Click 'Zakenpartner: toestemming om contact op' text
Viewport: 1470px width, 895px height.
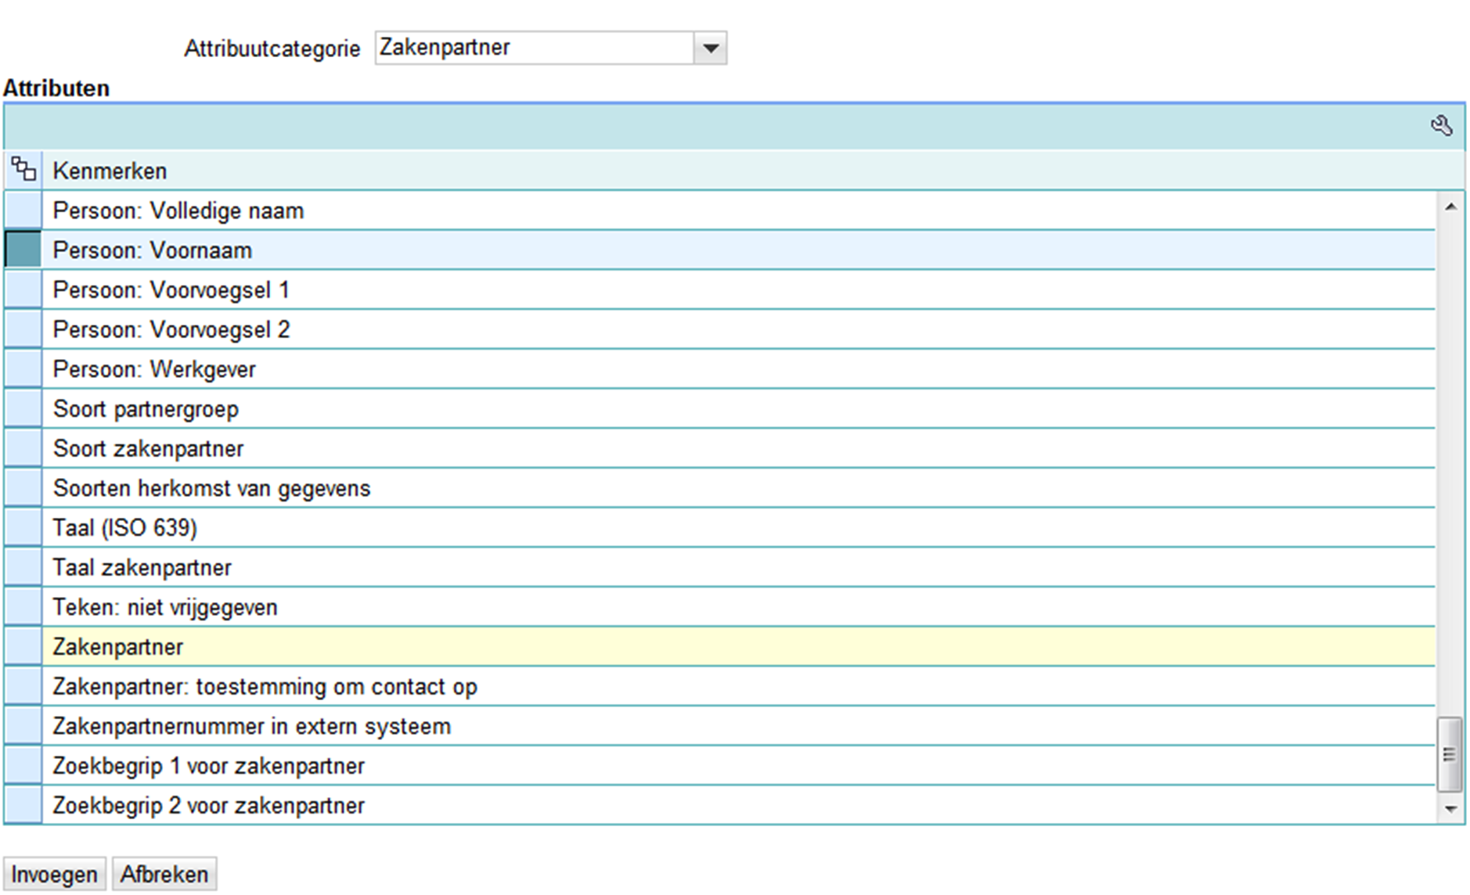265,687
